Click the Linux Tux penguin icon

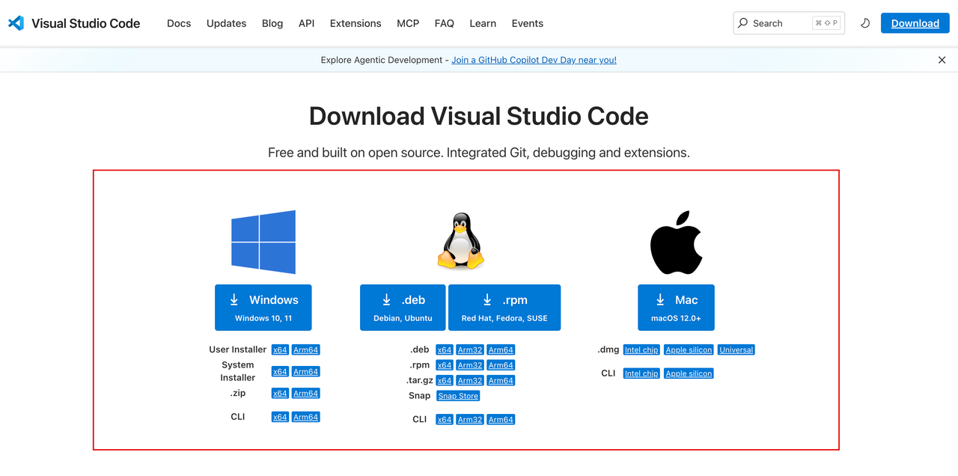click(460, 241)
